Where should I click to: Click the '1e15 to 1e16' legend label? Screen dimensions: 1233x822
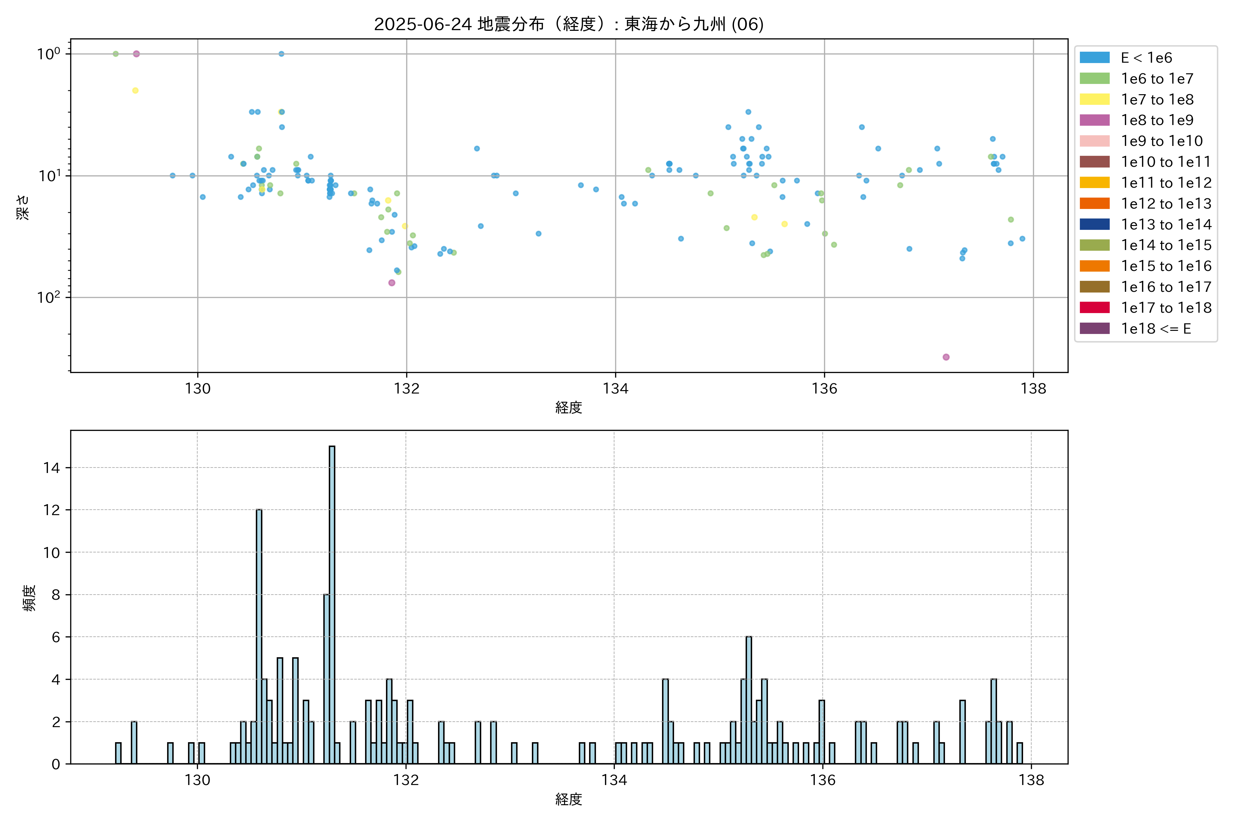[1166, 266]
